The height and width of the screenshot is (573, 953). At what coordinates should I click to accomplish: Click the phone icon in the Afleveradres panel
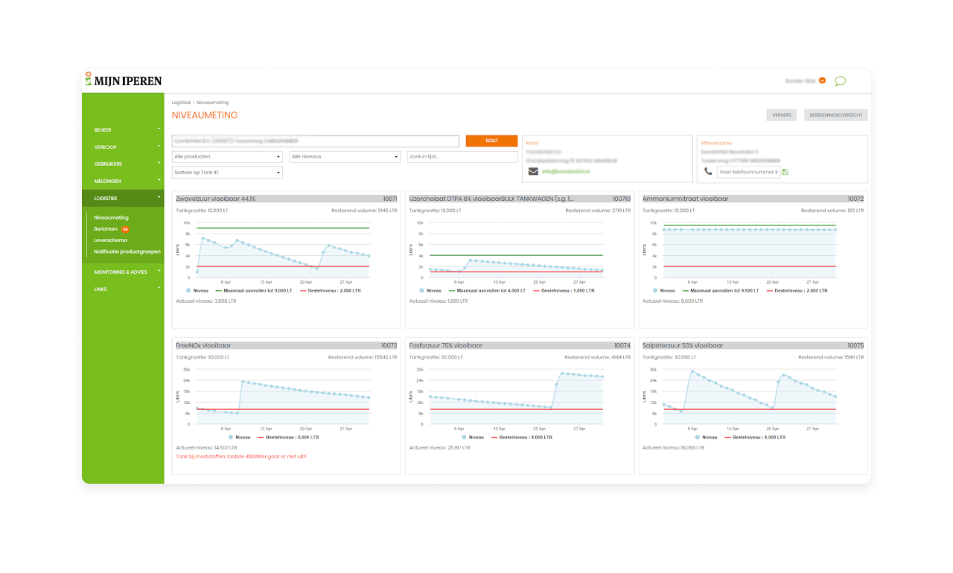click(708, 170)
